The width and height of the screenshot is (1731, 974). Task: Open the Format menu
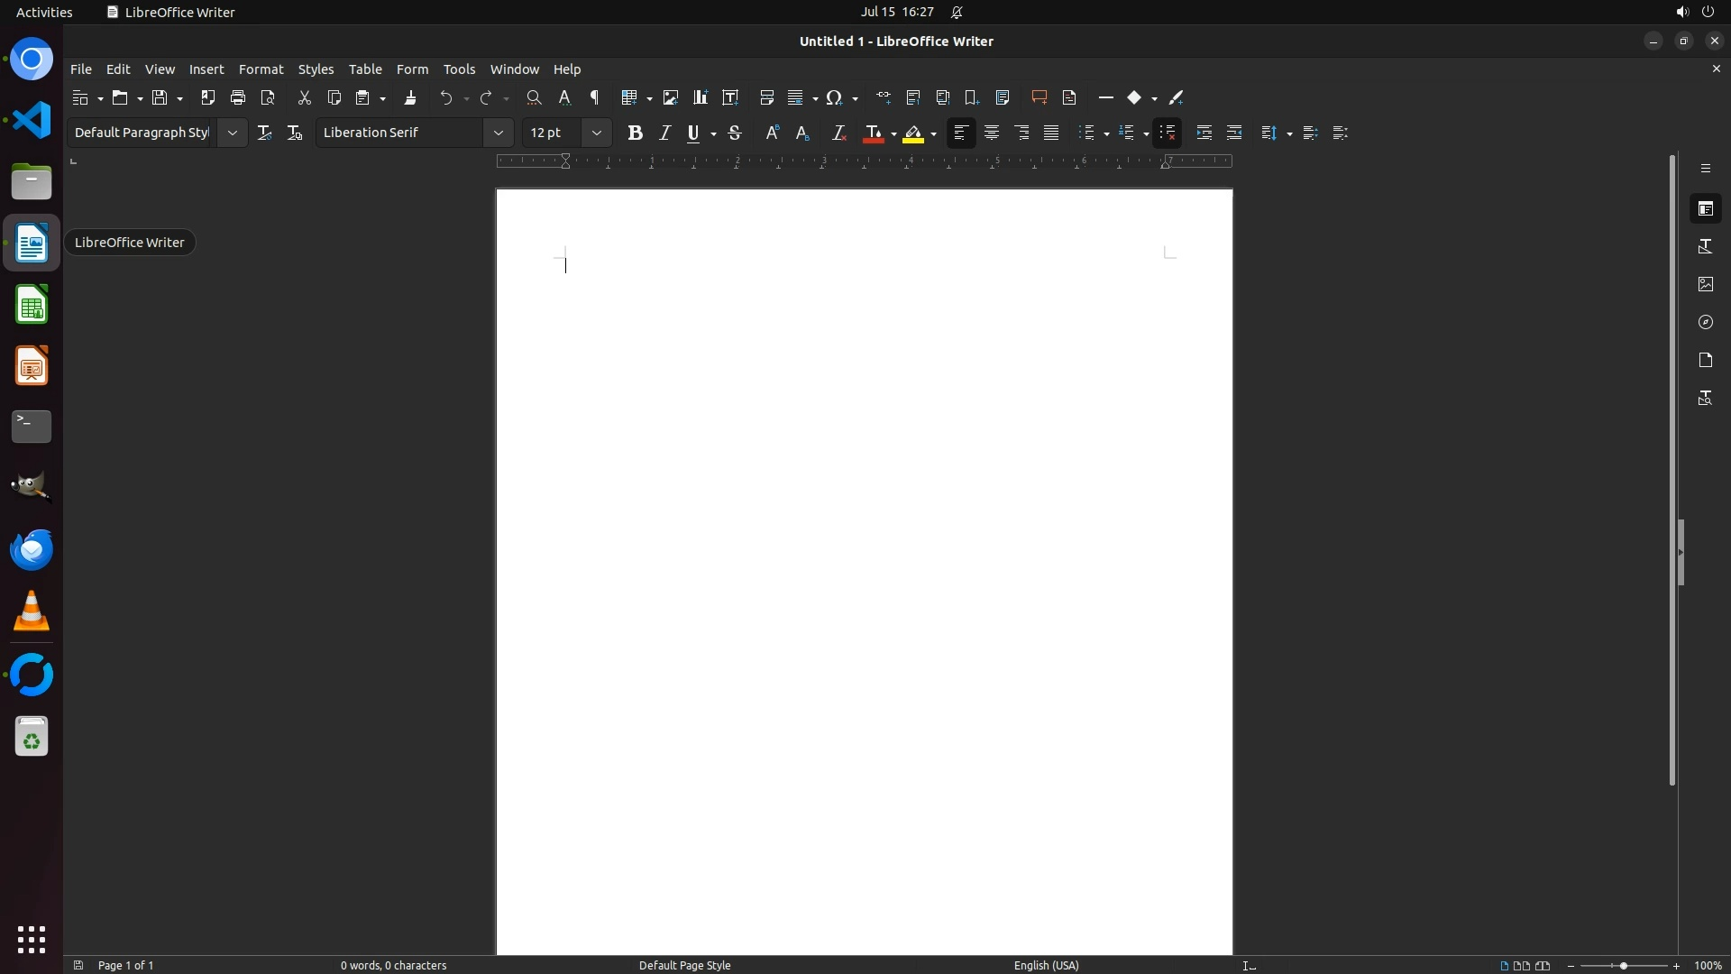coord(261,69)
